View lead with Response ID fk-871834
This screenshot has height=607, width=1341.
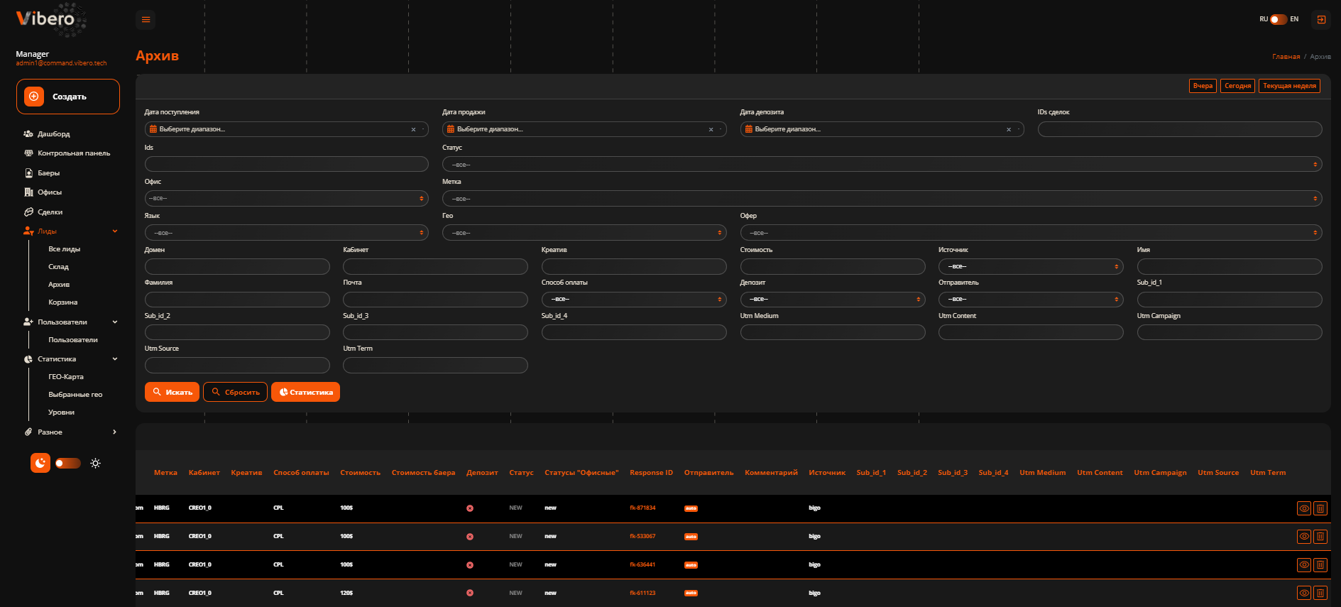1304,508
